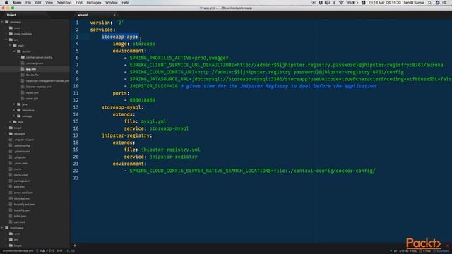Click the file path in status bar
This screenshot has width=452, height=254.
[18, 251]
